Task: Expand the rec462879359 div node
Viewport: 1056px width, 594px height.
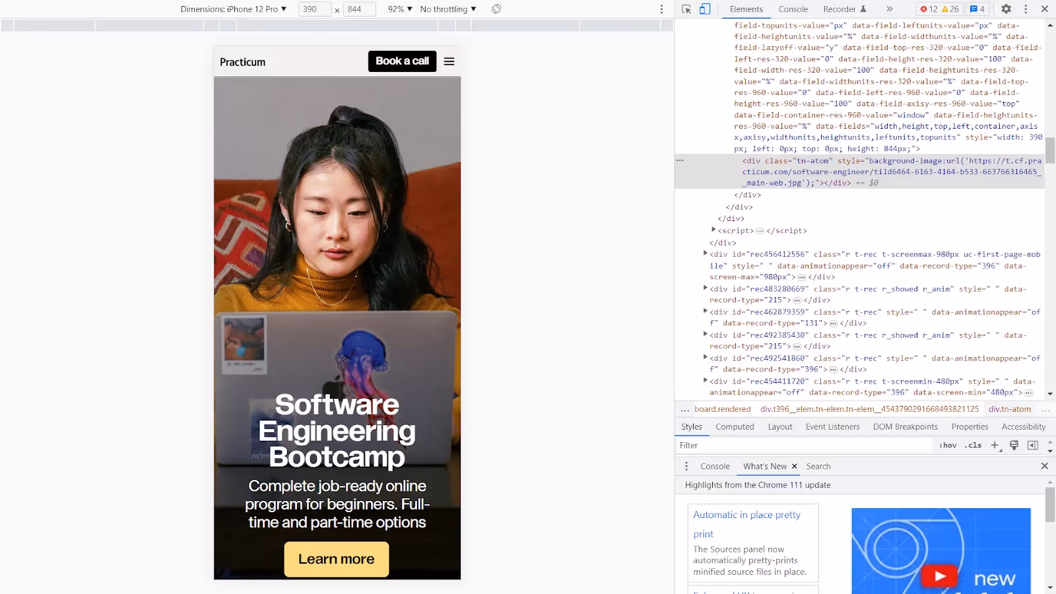Action: point(706,311)
